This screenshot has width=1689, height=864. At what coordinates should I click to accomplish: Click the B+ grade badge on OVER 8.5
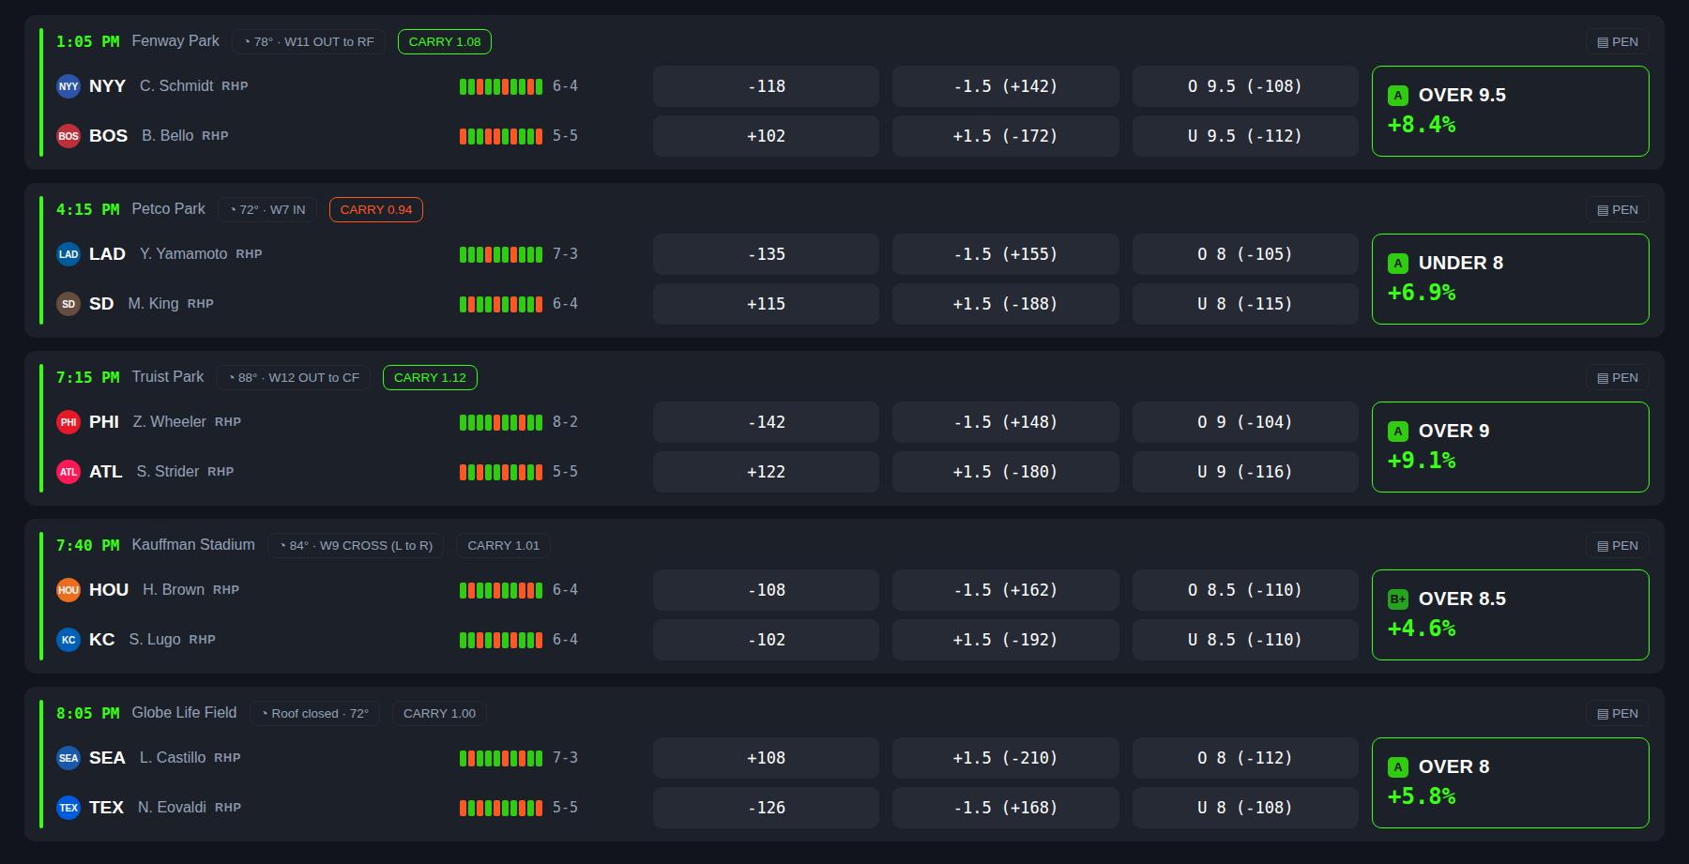(1398, 599)
